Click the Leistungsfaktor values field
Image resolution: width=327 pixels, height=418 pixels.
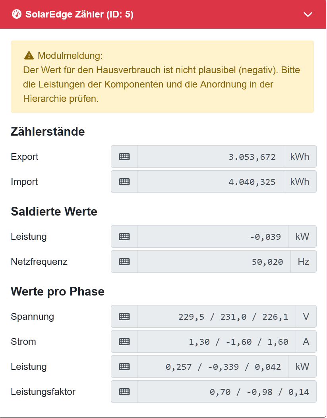[227, 392]
